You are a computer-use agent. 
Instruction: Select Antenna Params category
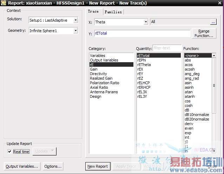(x=111, y=92)
